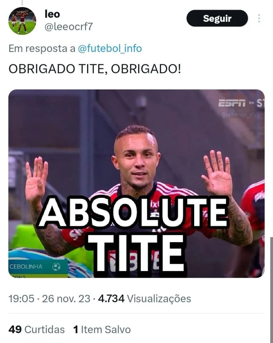Viewport: 273px width, 343px height.
Task: Click the Em resposta a label
Action: (42, 48)
